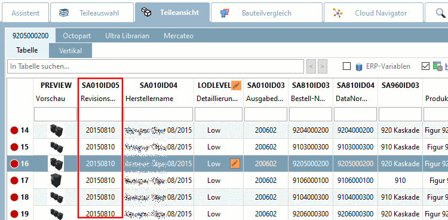Click the red status dot of row 19

14,213
